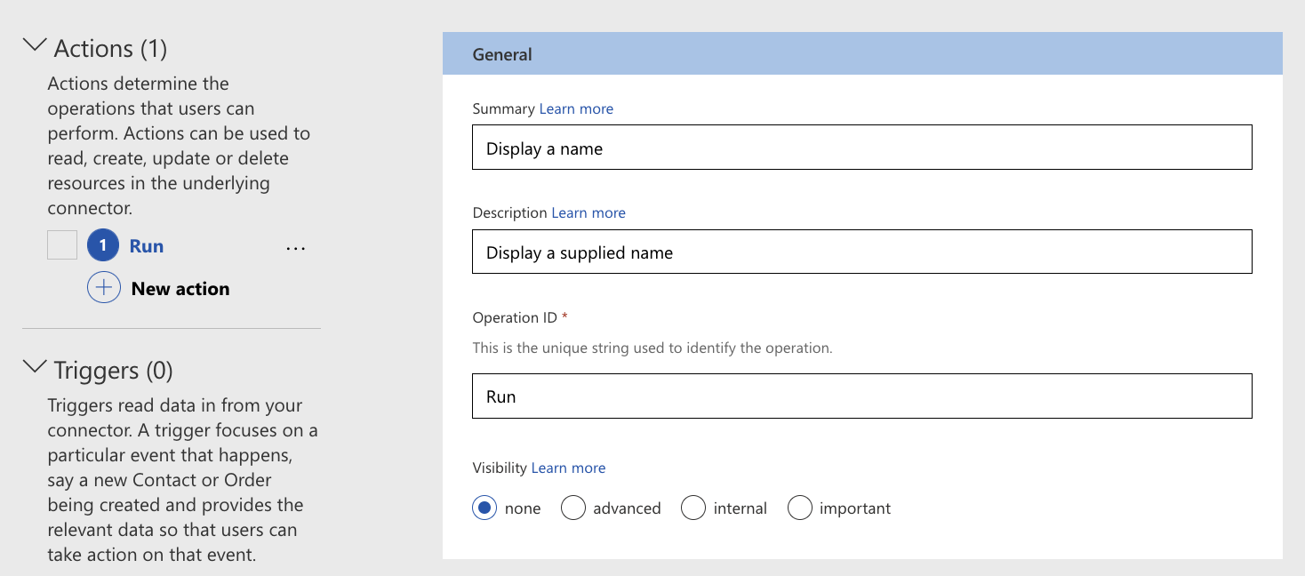
Task: Click the Triggers (0) heading
Action: click(x=112, y=370)
